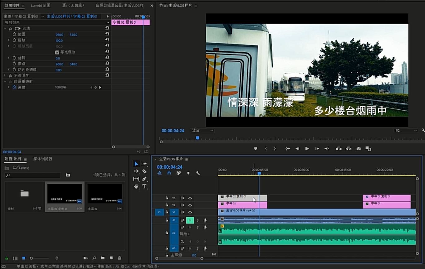This screenshot has height=269, width=425.
Task: Select the Razor tool
Action: pos(144,171)
